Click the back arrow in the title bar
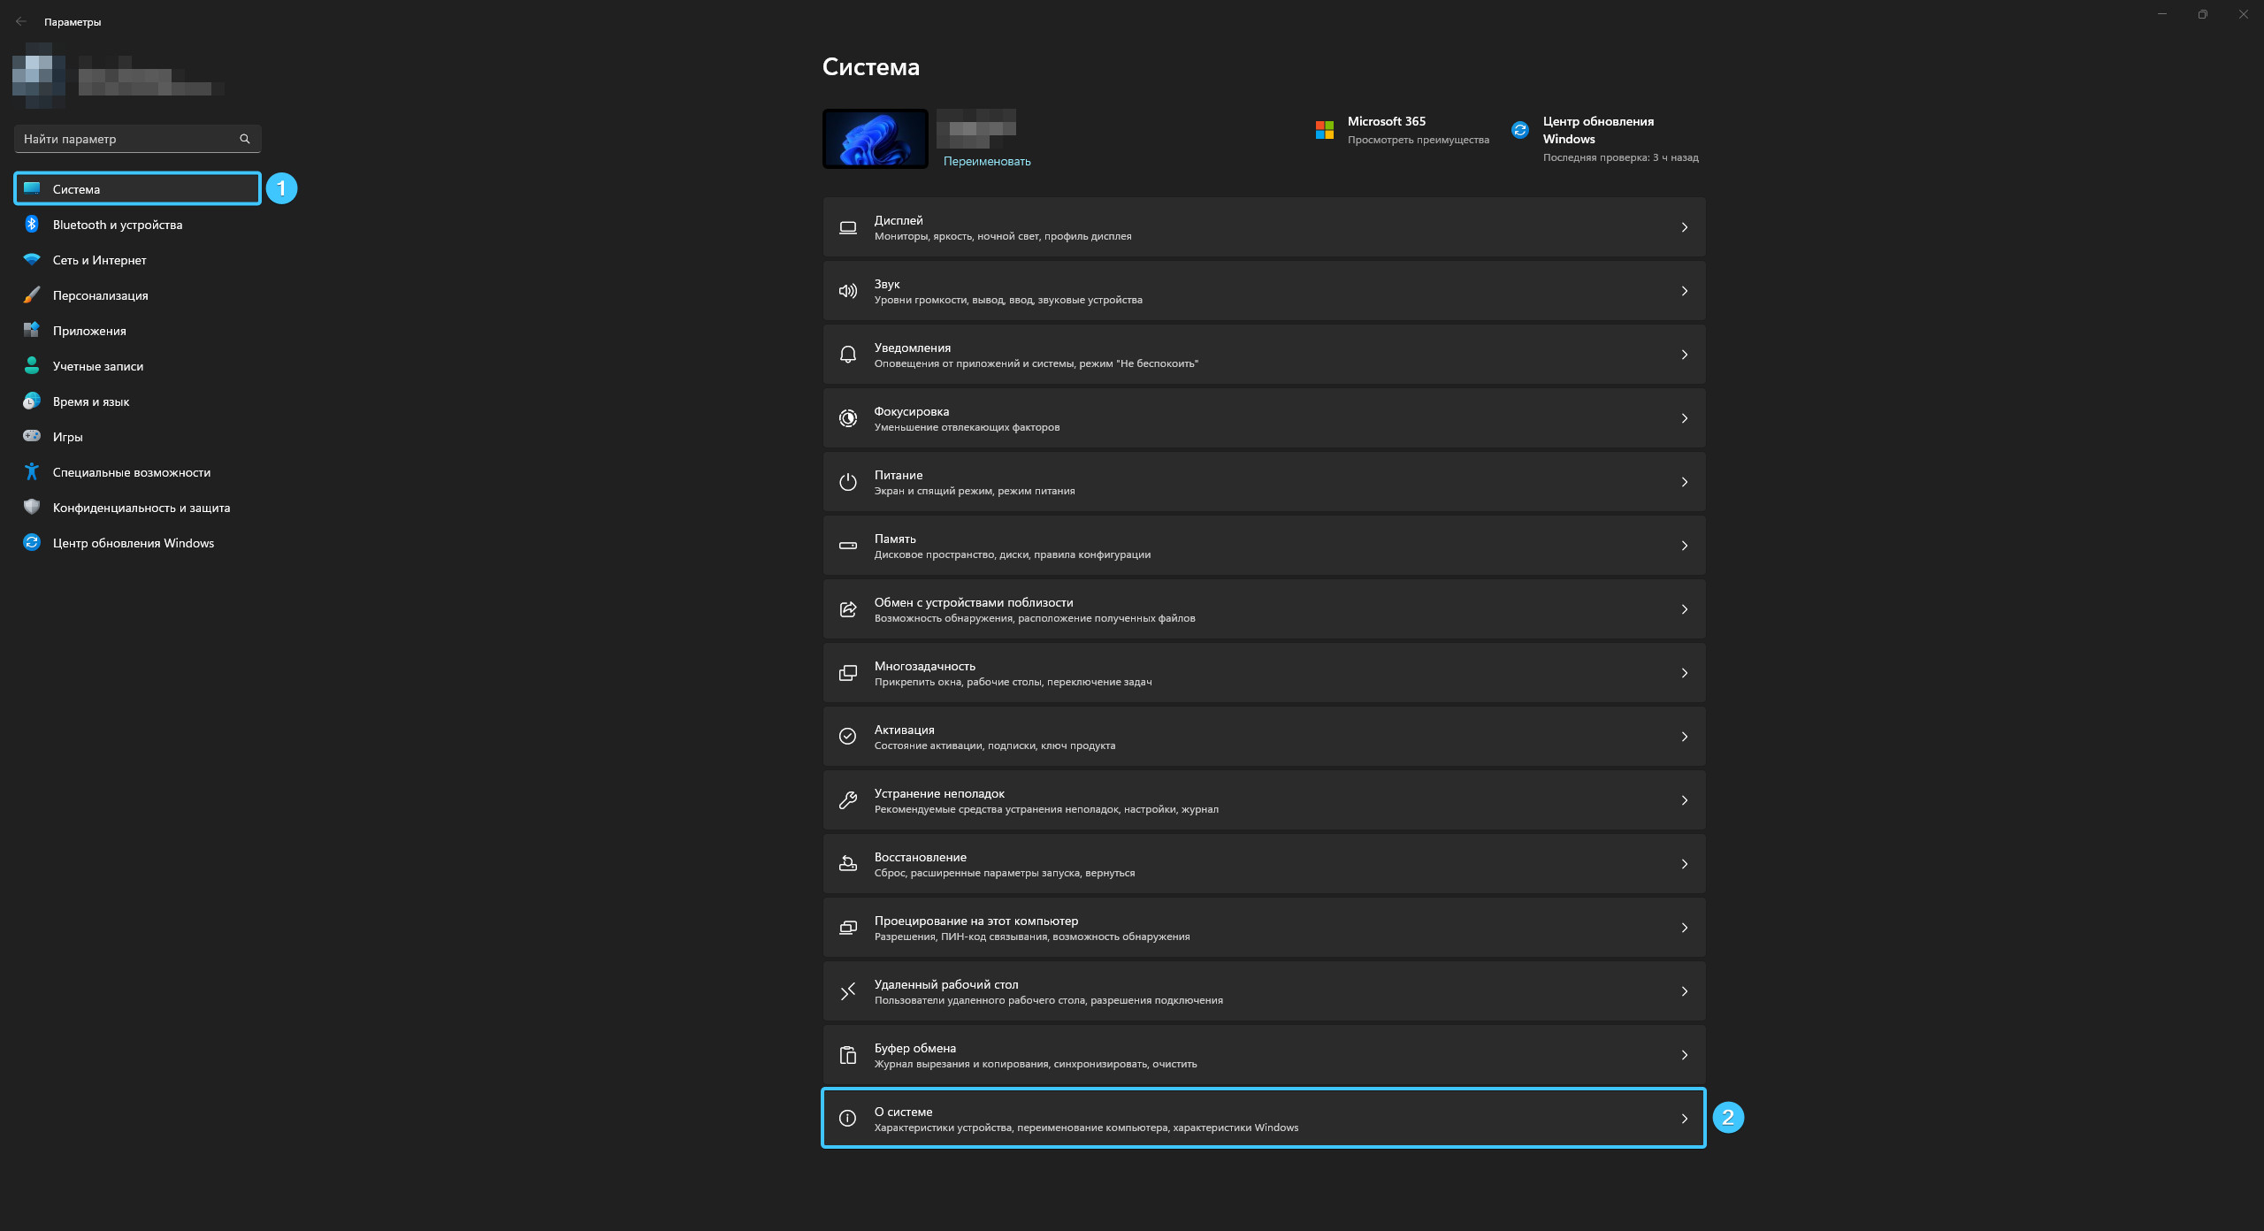 pyautogui.click(x=21, y=21)
